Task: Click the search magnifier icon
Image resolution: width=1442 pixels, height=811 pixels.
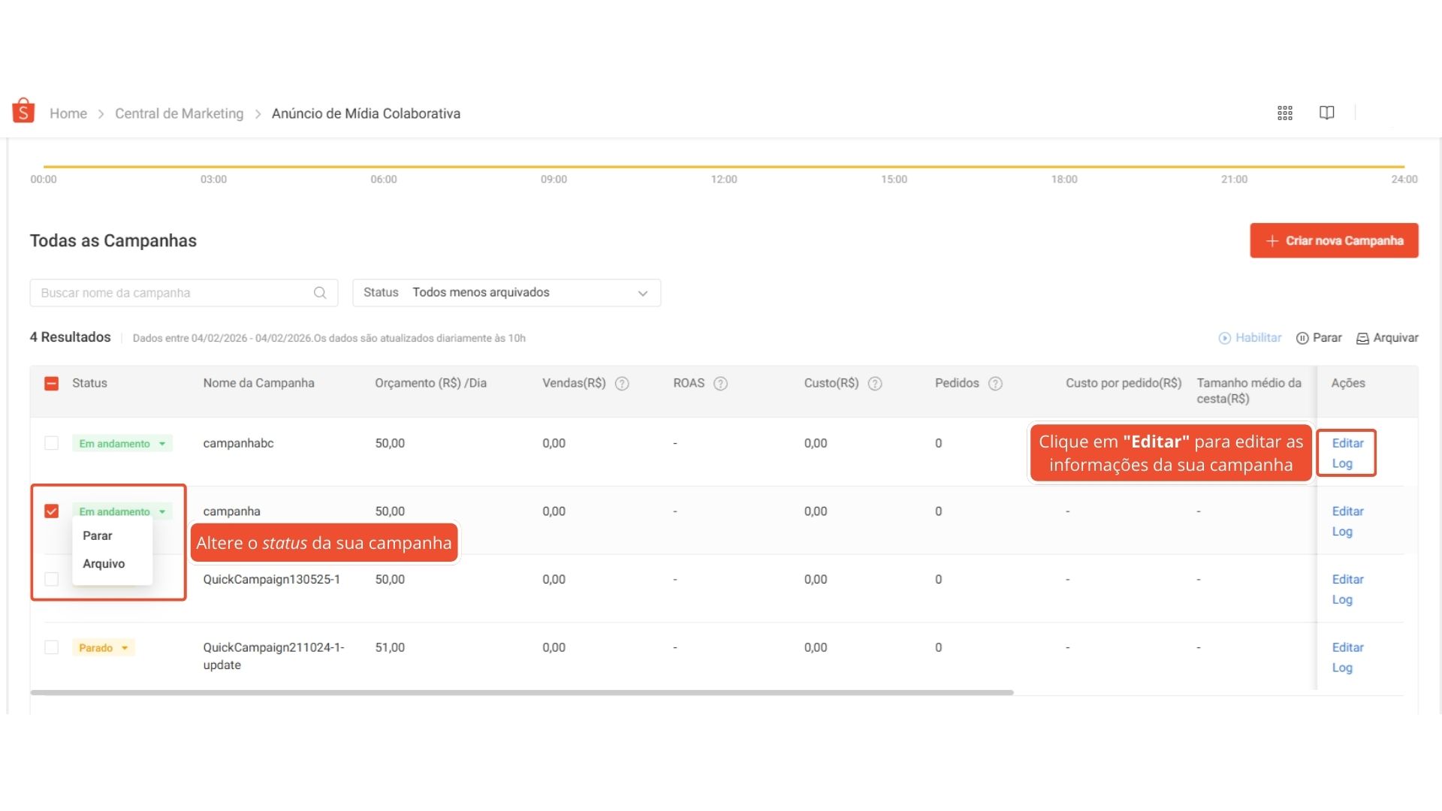Action: [x=320, y=293]
